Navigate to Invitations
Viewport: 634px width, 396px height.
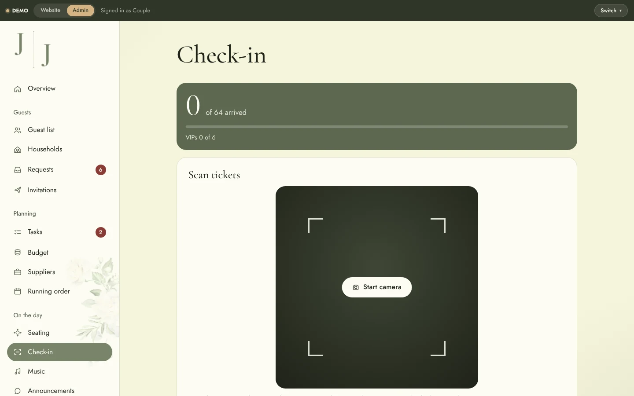[x=59, y=190]
